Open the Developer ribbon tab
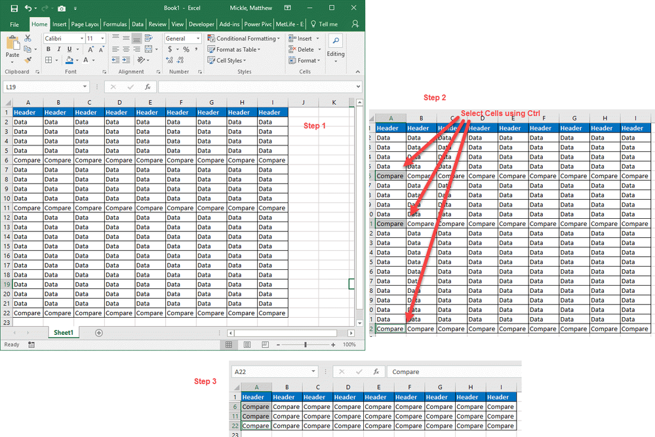Image resolution: width=655 pixels, height=437 pixels. click(x=201, y=24)
